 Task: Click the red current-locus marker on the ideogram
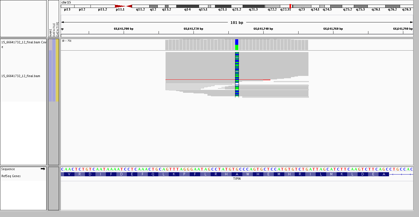pos(290,6)
